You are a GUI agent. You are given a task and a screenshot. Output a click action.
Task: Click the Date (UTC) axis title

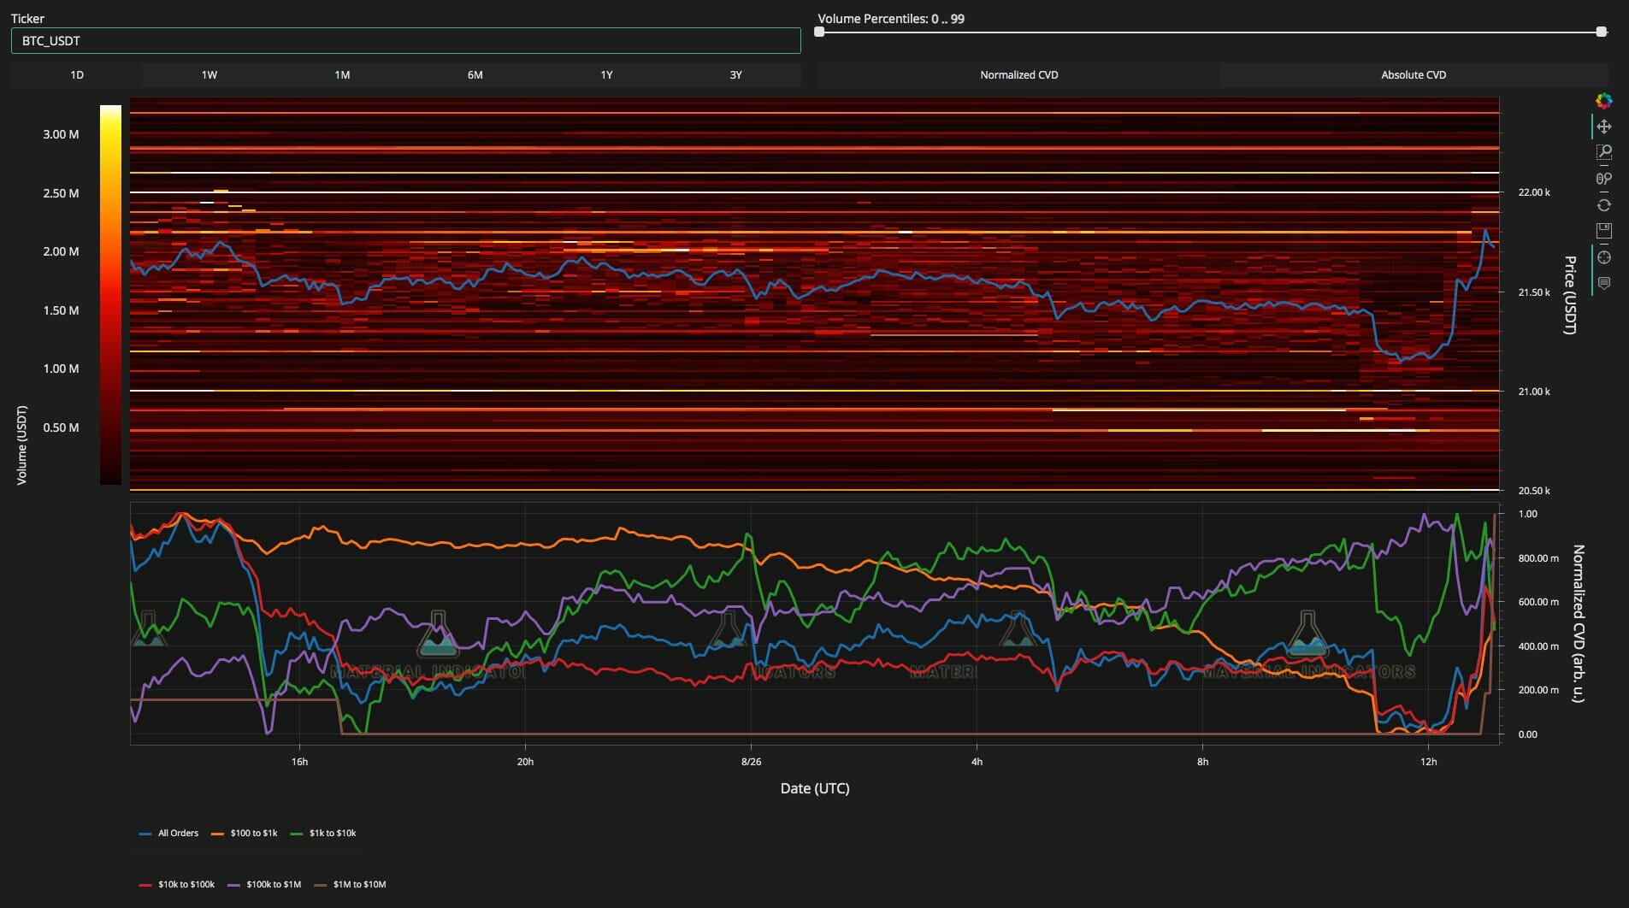(815, 788)
